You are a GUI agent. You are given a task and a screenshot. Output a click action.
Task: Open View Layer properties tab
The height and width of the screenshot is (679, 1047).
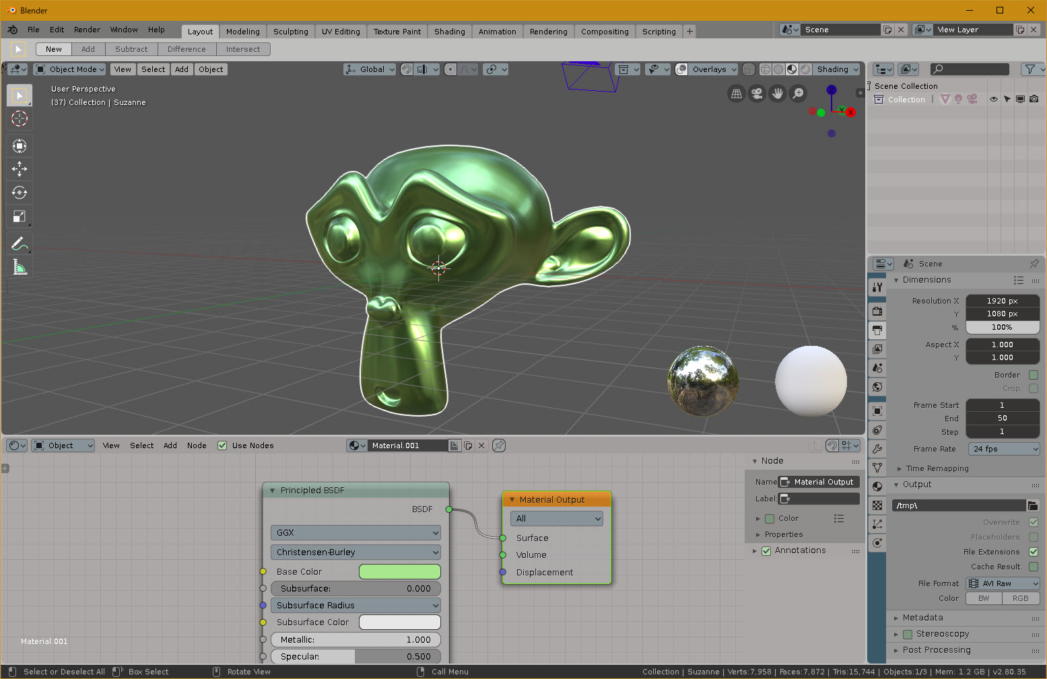click(x=877, y=349)
